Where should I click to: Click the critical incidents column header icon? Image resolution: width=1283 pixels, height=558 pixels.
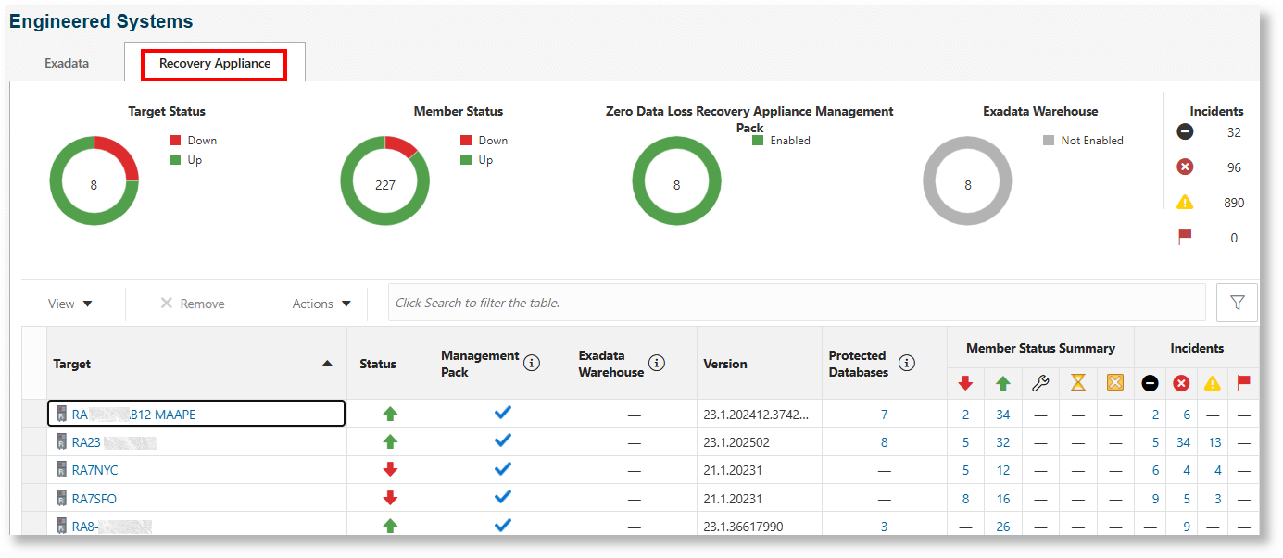tap(1181, 383)
